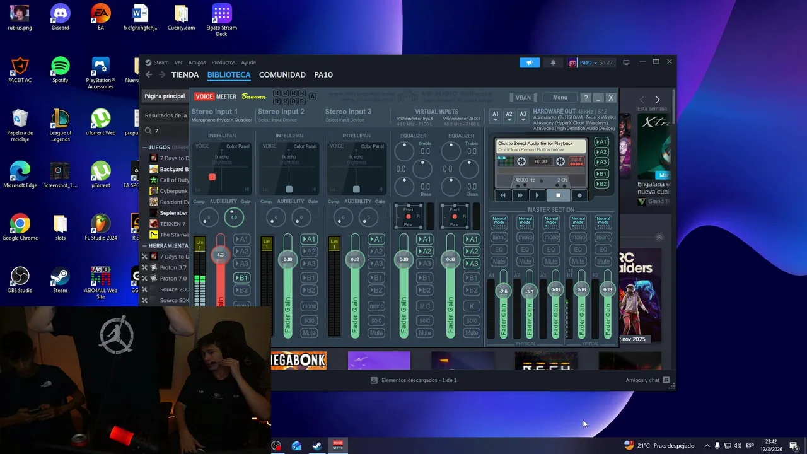This screenshot has height=454, width=807.
Task: Toggle B1 routing on Stereo Input 1
Action: pyautogui.click(x=242, y=278)
